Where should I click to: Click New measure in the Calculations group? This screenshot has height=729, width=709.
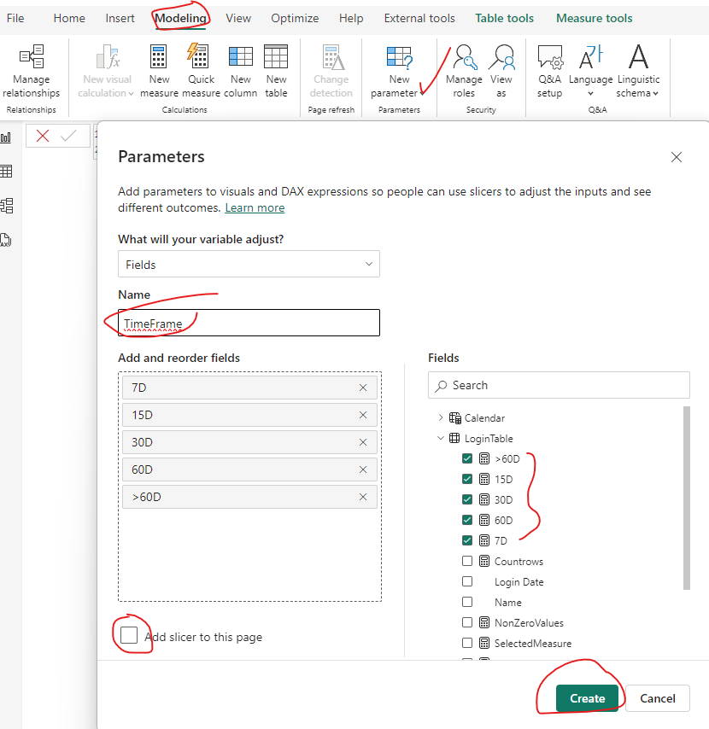click(159, 71)
